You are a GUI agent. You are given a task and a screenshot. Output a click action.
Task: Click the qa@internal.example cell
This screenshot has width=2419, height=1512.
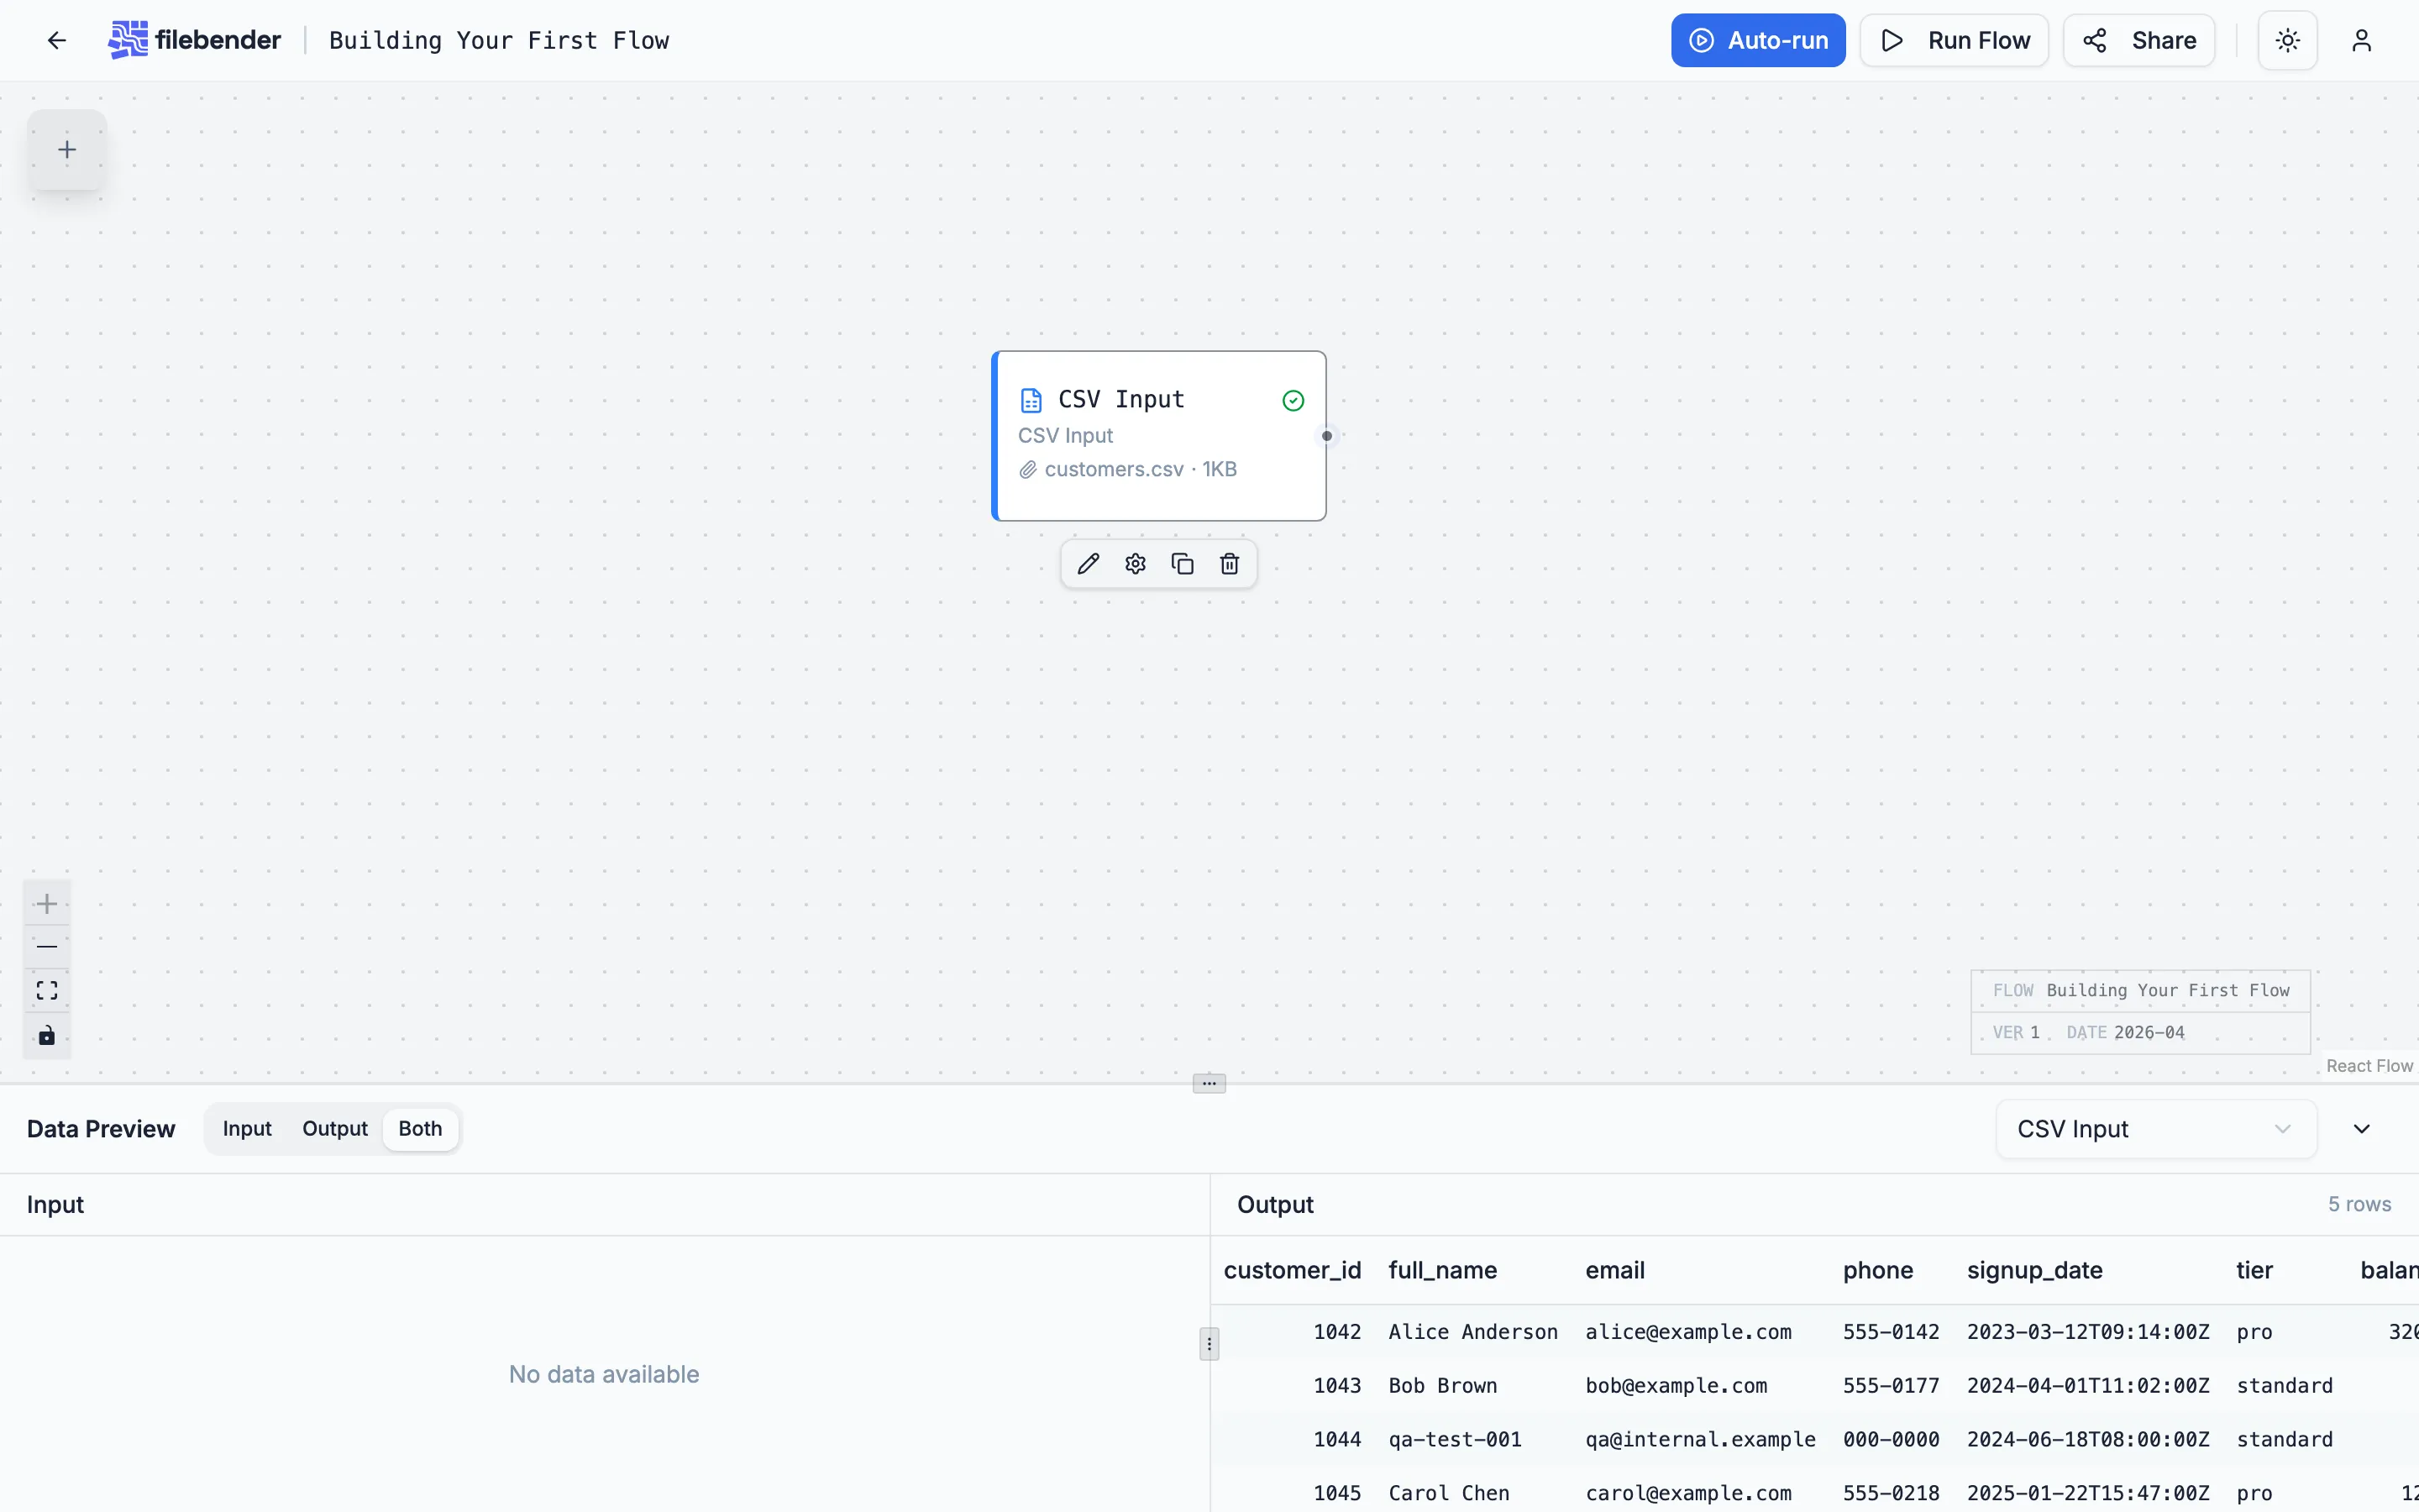[1699, 1440]
